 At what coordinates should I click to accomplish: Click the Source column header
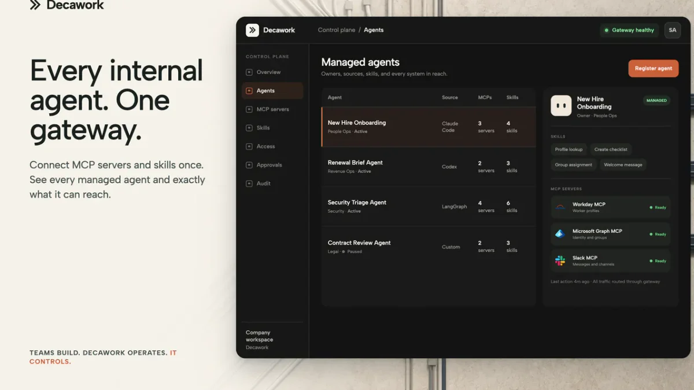[450, 98]
